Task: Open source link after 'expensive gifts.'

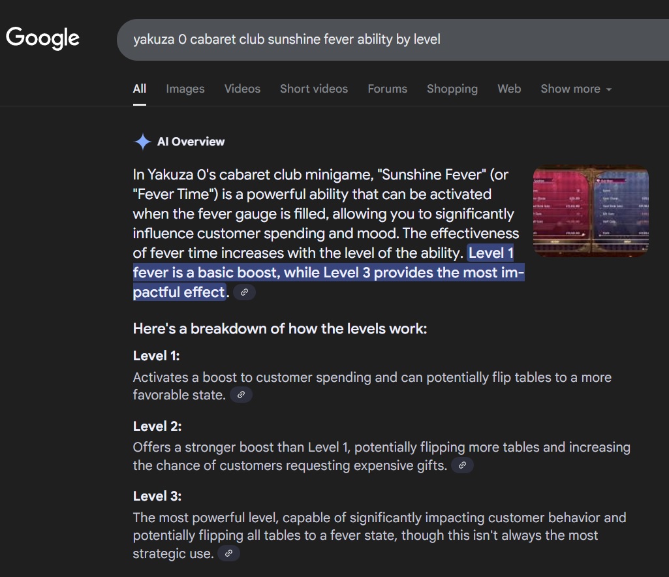Action: (462, 465)
